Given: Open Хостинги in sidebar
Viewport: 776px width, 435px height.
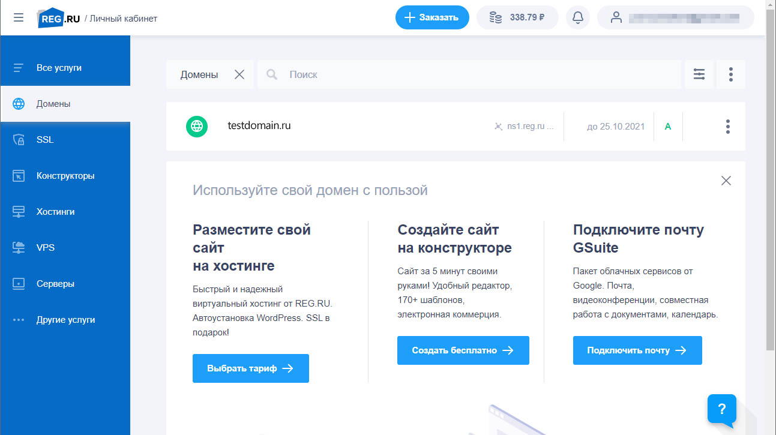Looking at the screenshot, I should coord(65,212).
